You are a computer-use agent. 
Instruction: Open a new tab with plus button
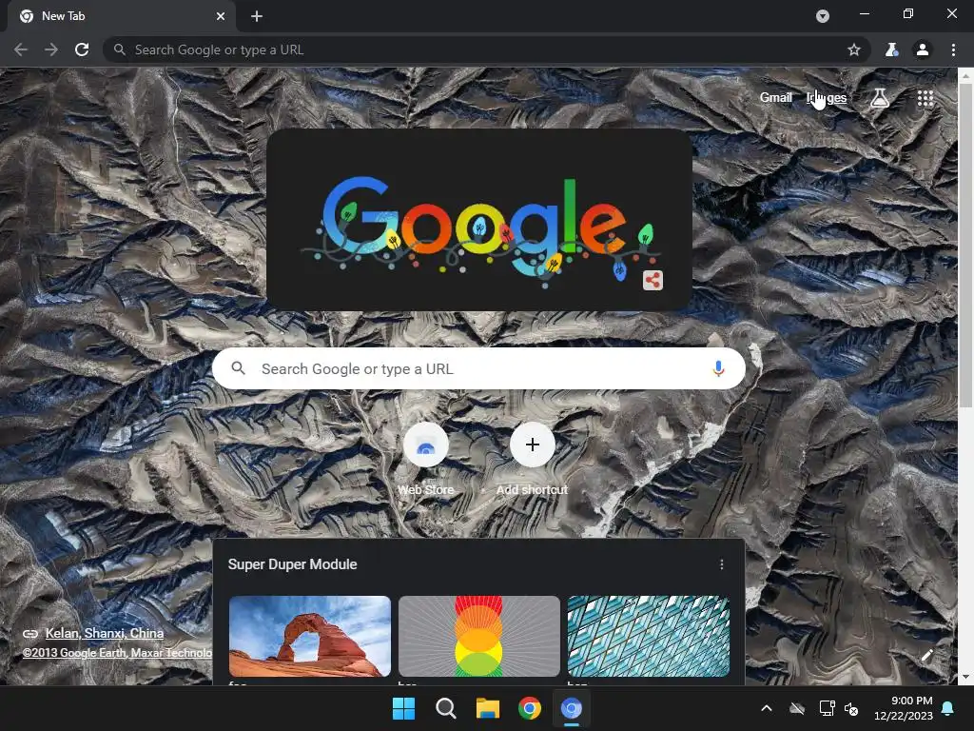point(257,16)
